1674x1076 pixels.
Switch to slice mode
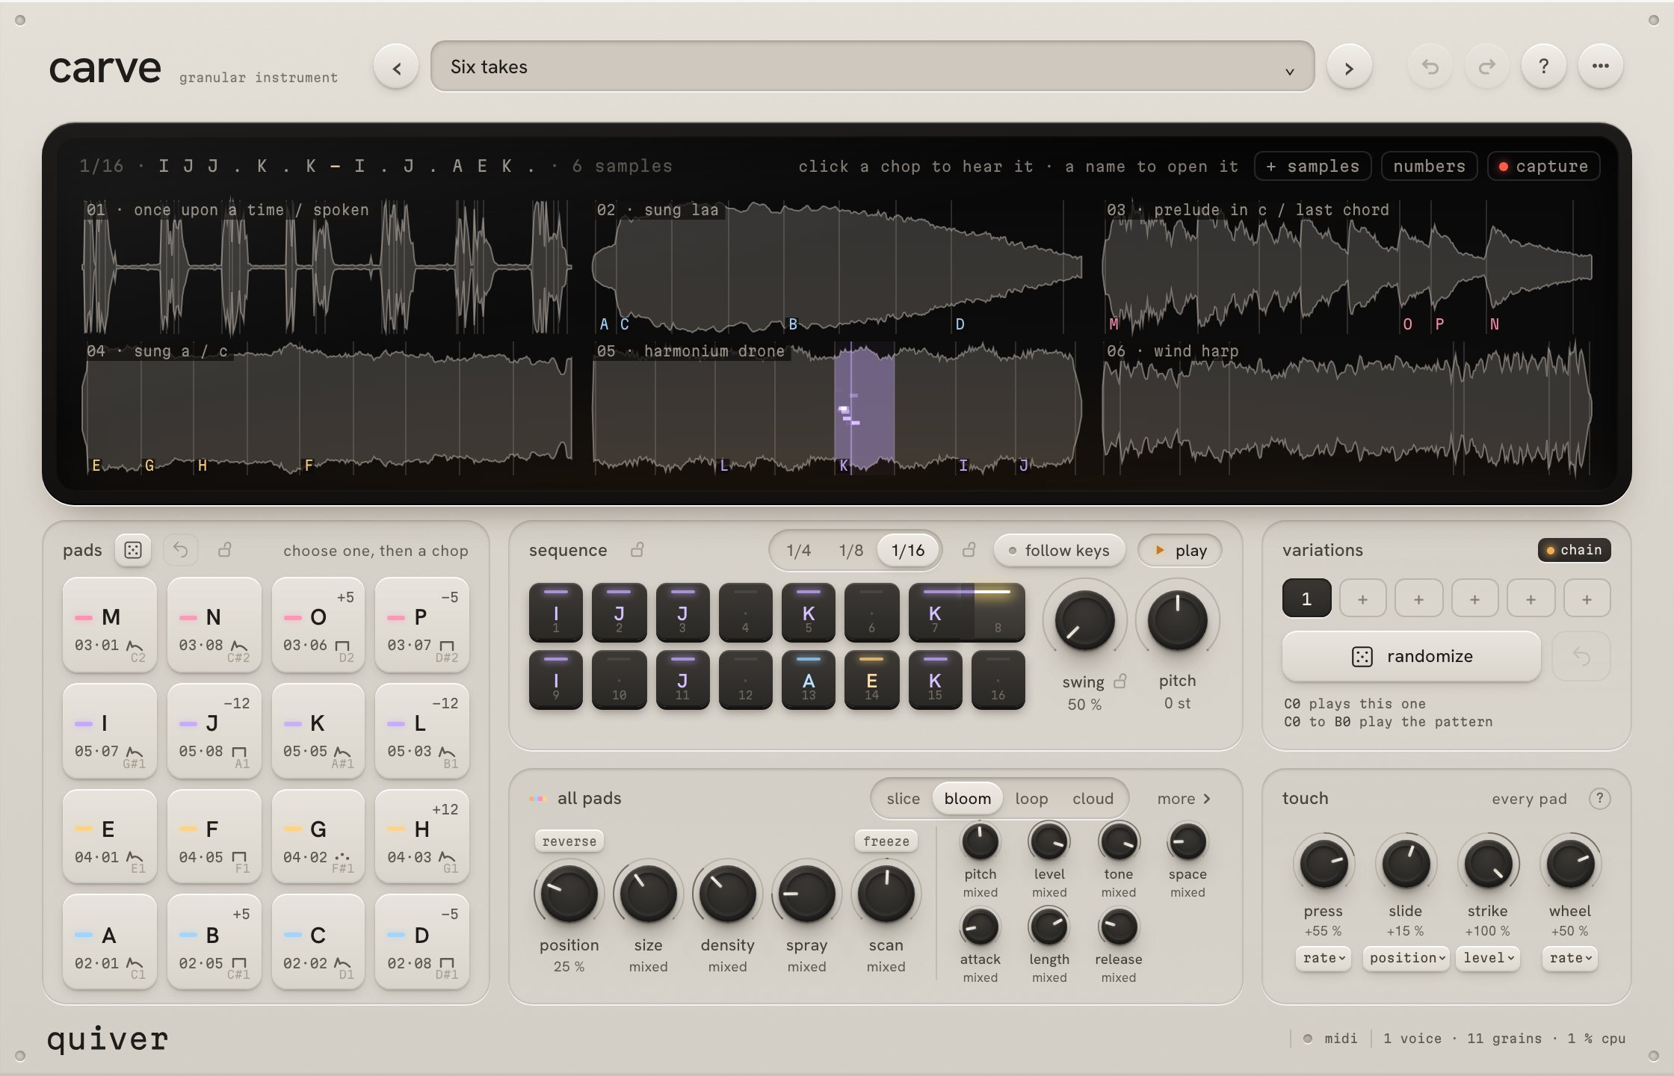[903, 799]
